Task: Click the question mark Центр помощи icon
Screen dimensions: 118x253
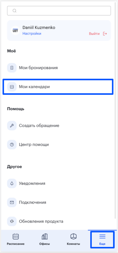Action: click(12, 145)
